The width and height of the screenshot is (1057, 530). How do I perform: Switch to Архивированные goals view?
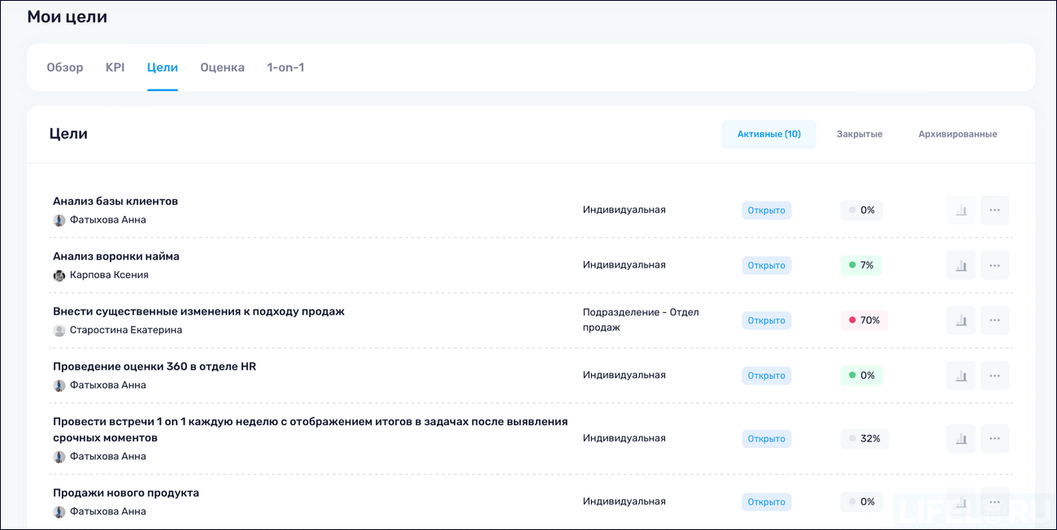coord(958,133)
